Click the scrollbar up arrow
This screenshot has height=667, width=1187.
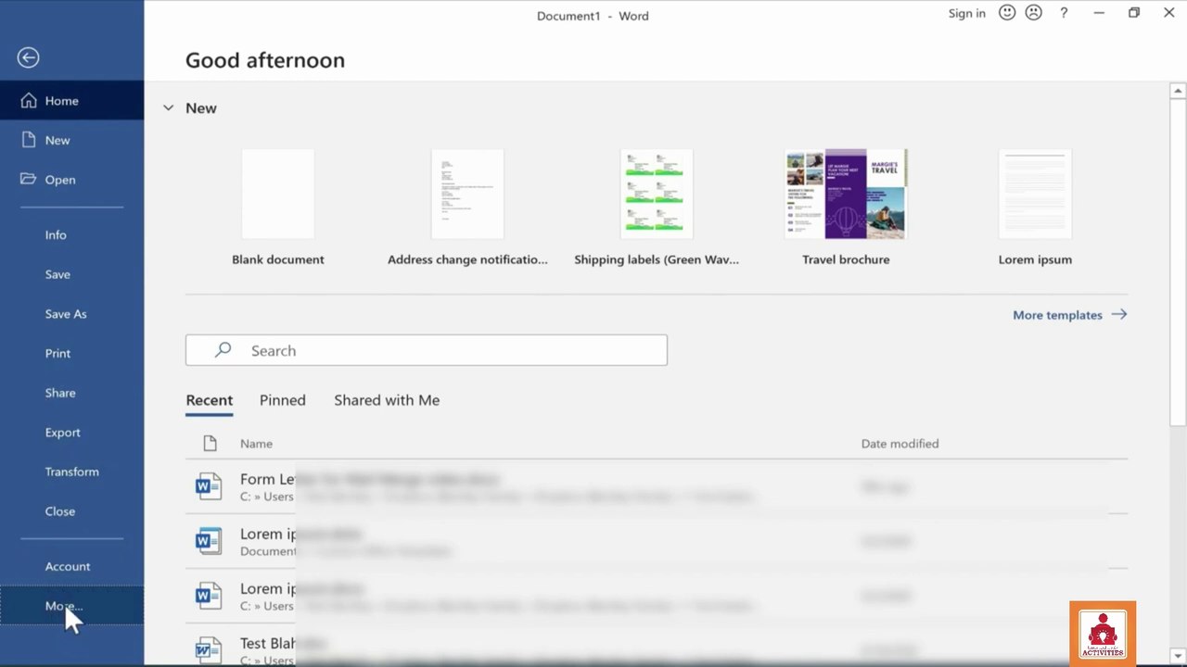[1178, 90]
